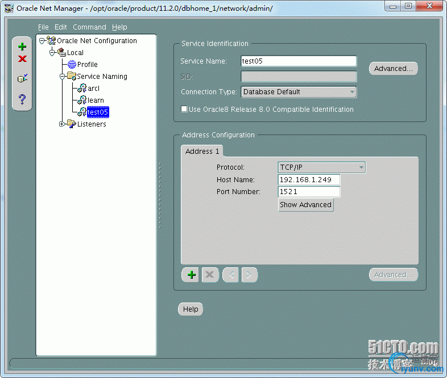Select the Service Naming tree label
Screen dimensions: 447x378
pyautogui.click(x=102, y=77)
